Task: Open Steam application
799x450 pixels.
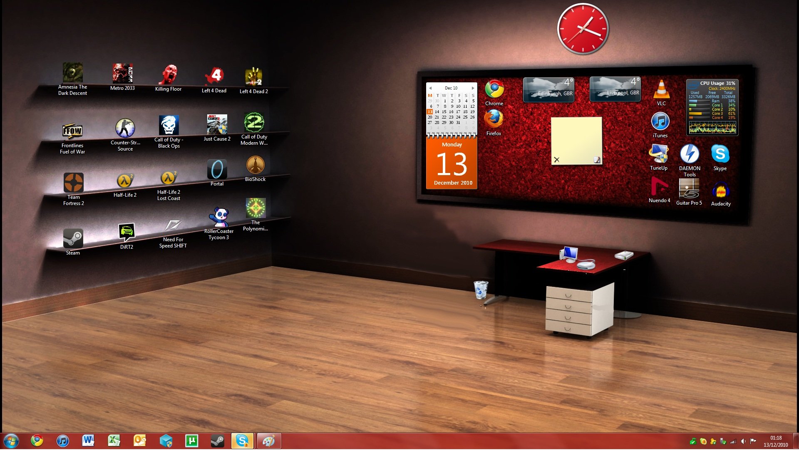Action: [x=72, y=238]
